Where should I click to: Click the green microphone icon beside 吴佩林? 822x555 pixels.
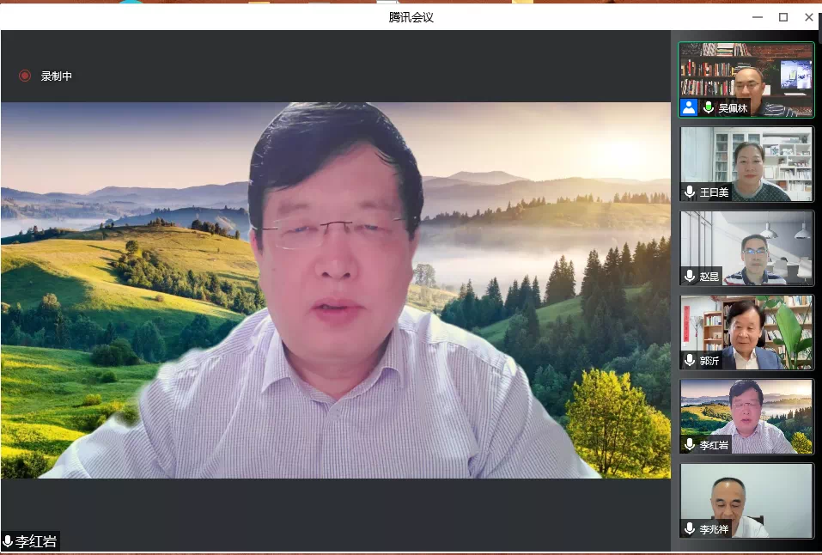pos(709,107)
